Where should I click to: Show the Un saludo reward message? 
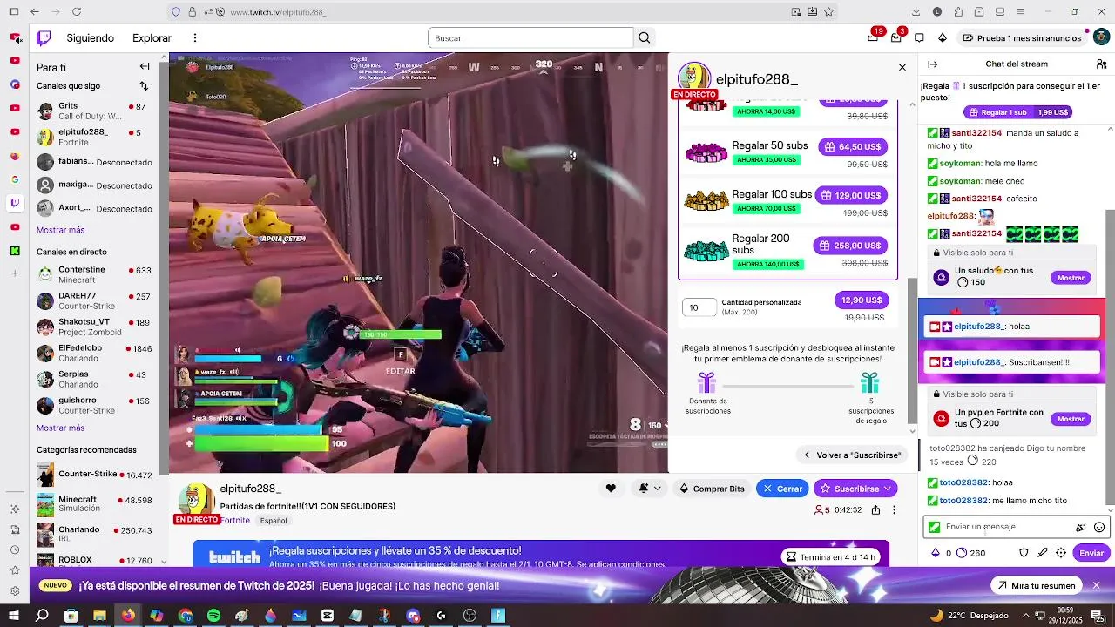1071,278
